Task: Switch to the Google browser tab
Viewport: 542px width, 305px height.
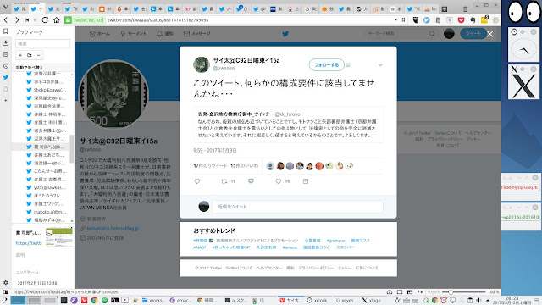Action: coord(310,9)
